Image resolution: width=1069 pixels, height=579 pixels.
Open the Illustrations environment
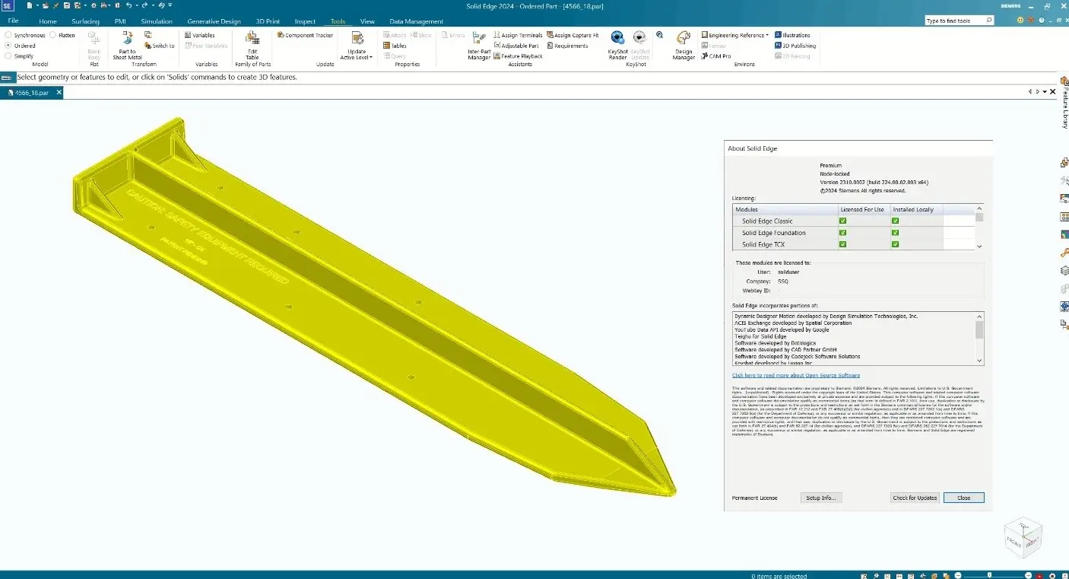click(x=792, y=35)
